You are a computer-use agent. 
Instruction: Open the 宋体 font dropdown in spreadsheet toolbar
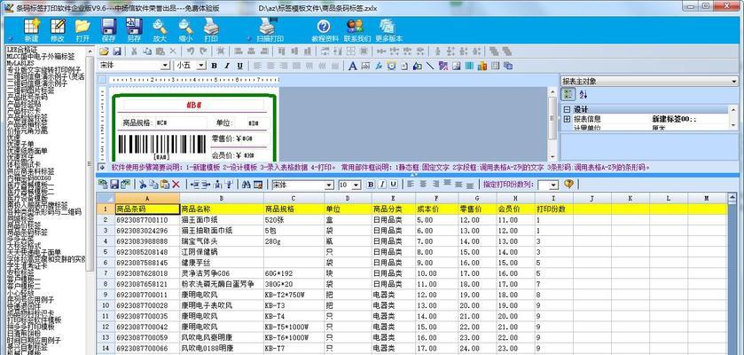329,185
